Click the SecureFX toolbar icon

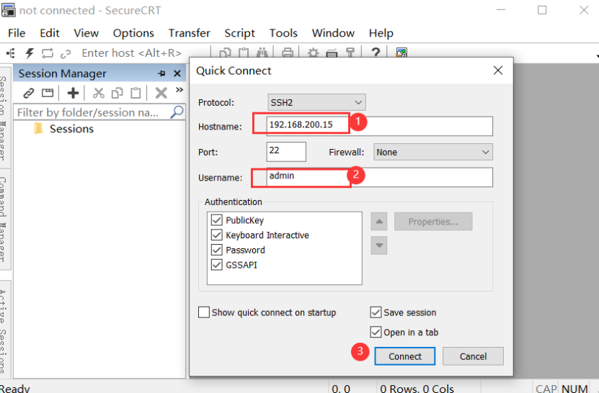point(401,53)
